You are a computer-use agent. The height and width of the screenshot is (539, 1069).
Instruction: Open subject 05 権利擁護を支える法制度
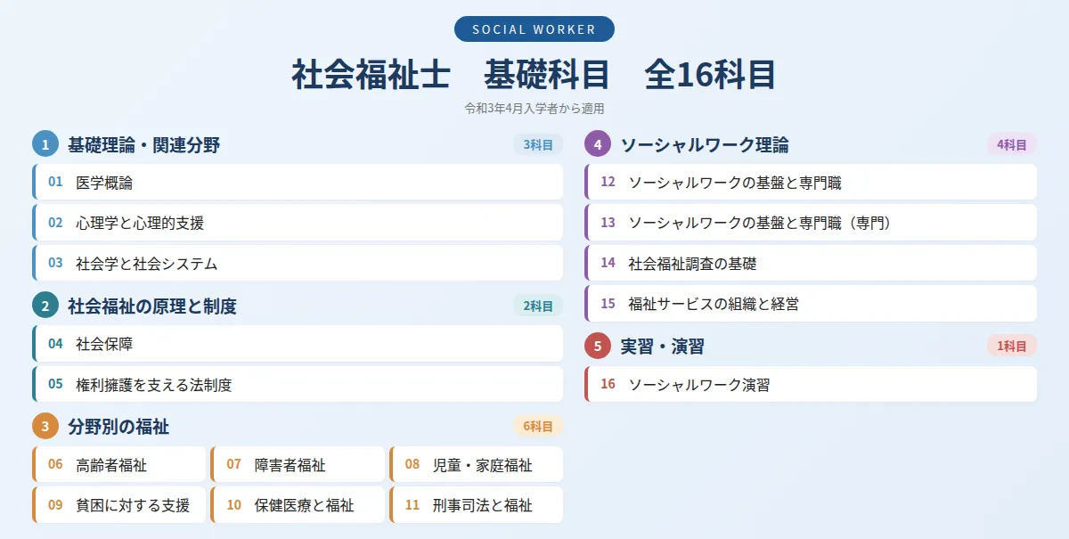pyautogui.click(x=298, y=384)
